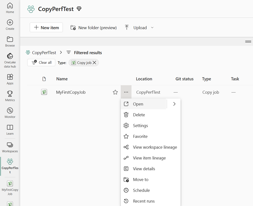Click the collapsed panel handle lines
This screenshot has width=253, height=206.
click(x=248, y=42)
